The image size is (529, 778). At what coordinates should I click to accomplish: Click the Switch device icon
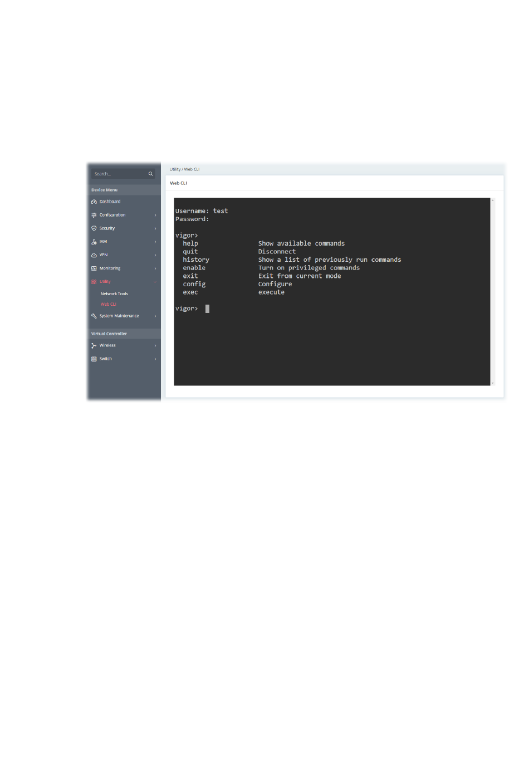tap(94, 359)
